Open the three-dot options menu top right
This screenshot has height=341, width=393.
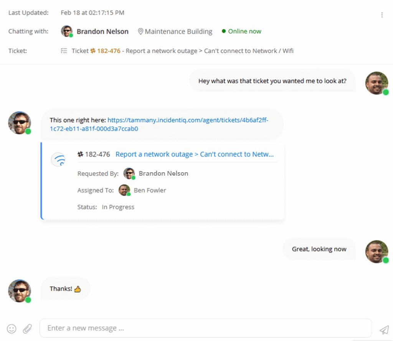pos(382,14)
